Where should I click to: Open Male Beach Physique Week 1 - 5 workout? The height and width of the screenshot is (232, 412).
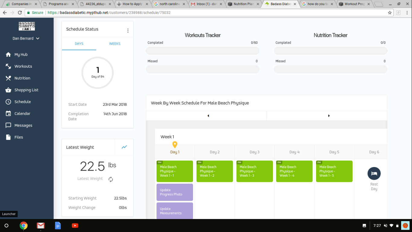[334, 171]
